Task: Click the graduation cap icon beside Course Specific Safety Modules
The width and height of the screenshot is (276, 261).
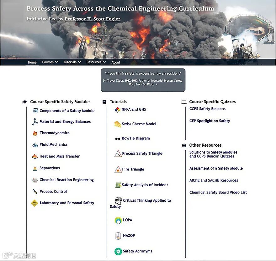Action: 25,102
